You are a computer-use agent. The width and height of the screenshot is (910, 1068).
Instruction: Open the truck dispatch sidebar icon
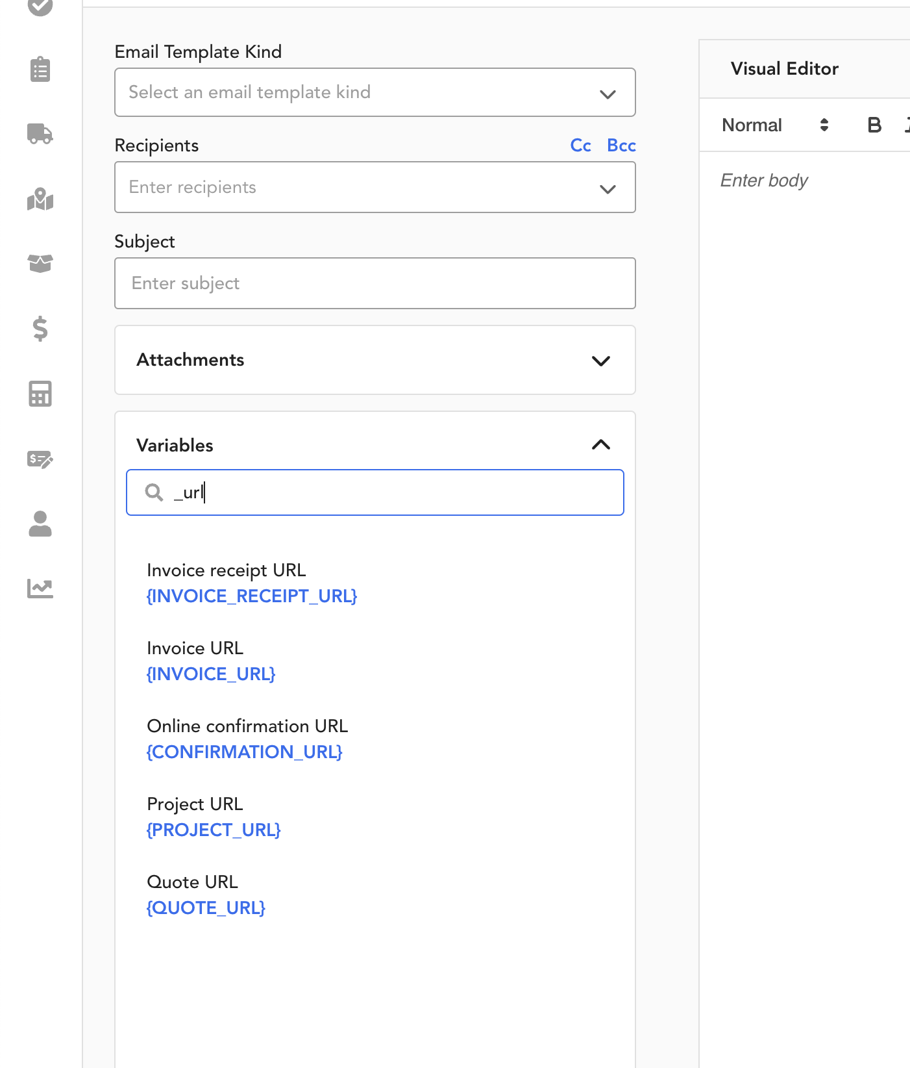(x=40, y=134)
